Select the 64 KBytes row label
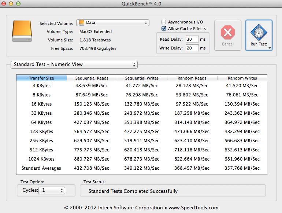 point(41,122)
